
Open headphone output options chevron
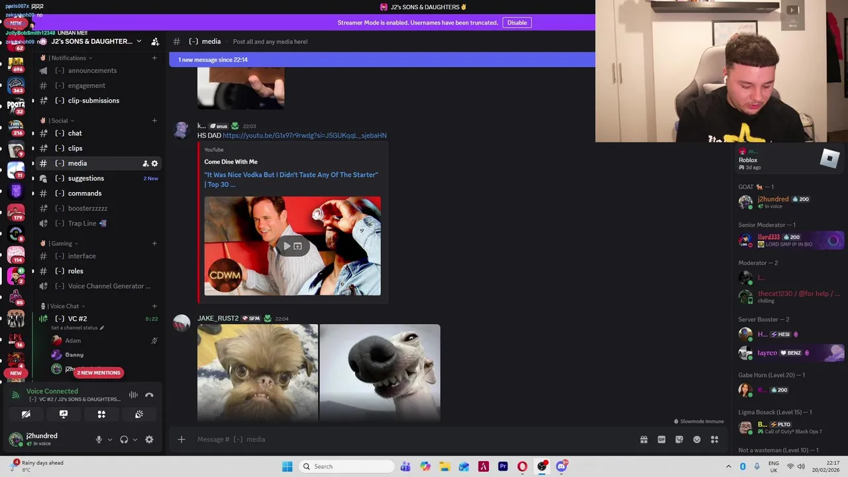(x=135, y=439)
